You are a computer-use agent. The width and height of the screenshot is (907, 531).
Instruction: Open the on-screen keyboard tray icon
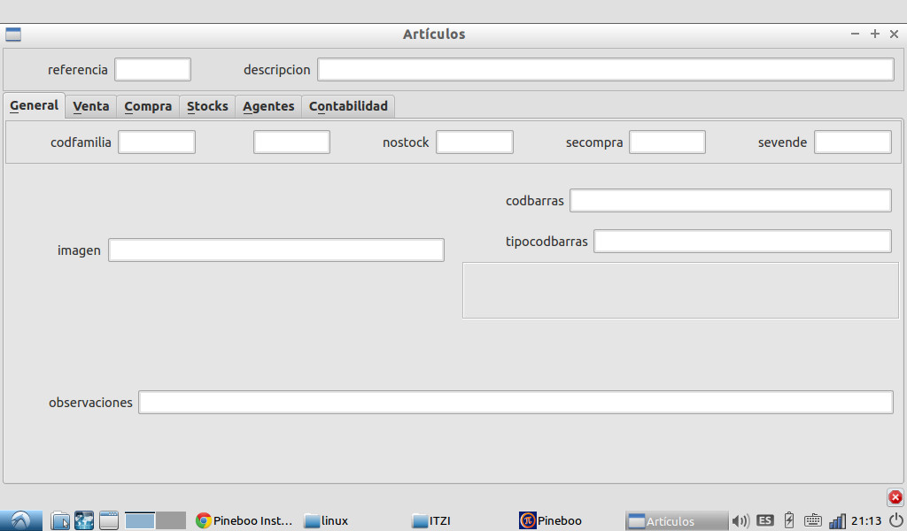(x=813, y=520)
